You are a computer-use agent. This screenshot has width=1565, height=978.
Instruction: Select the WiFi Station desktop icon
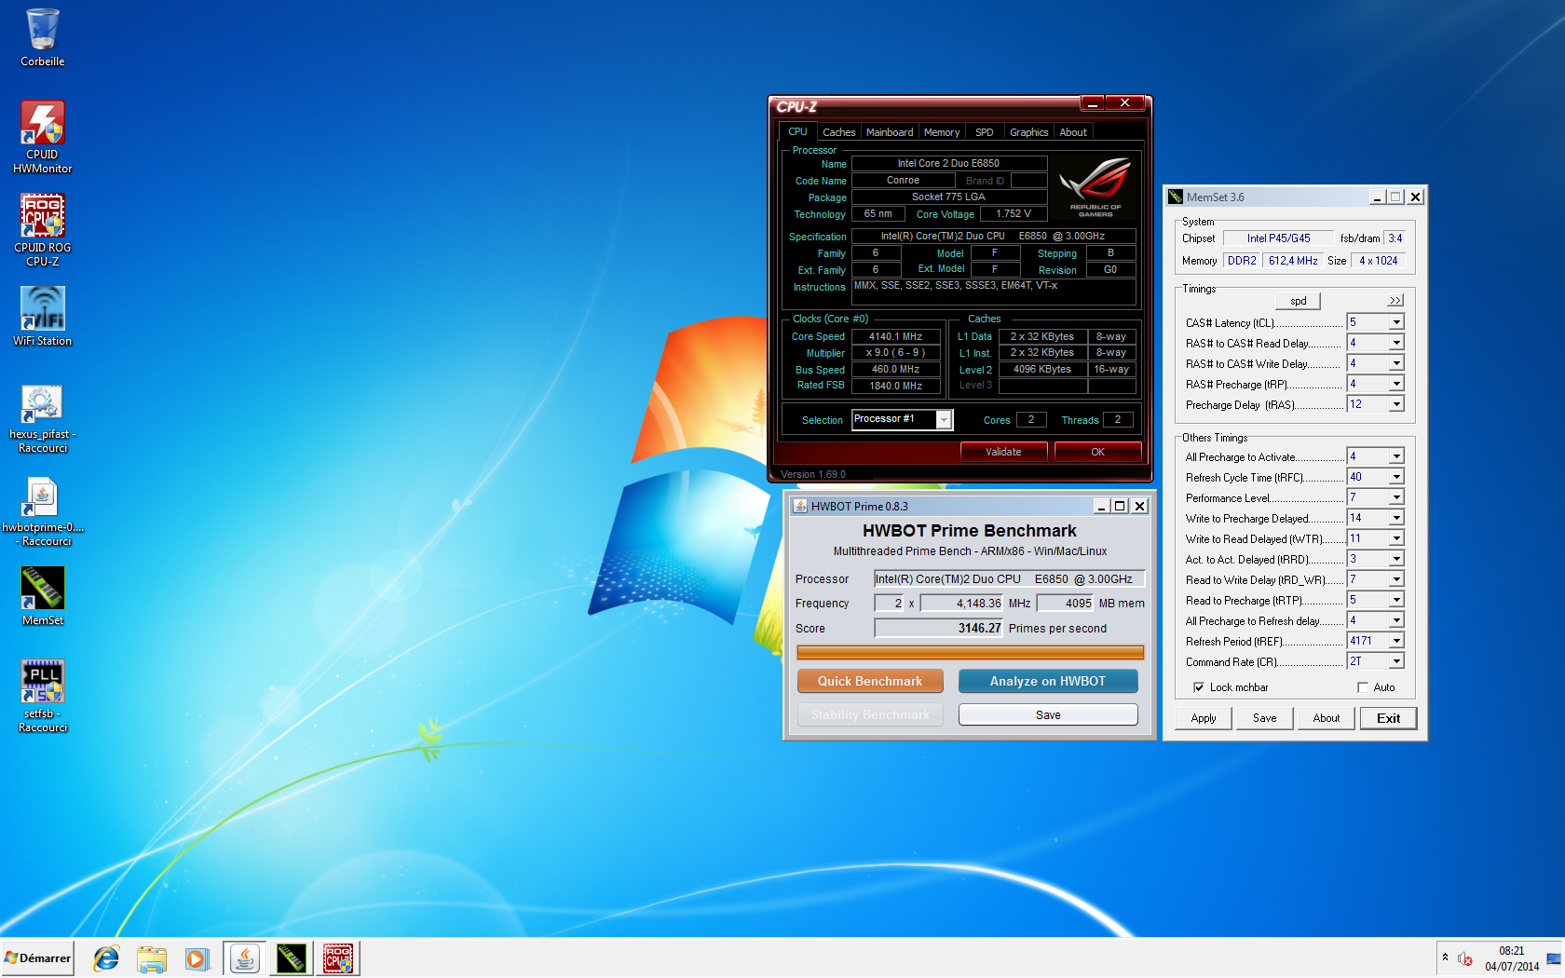coord(42,317)
